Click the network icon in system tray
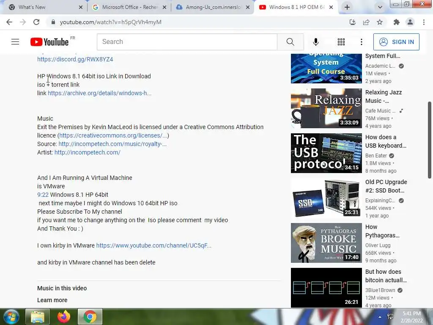This screenshot has height=325, width=433. [390, 317]
